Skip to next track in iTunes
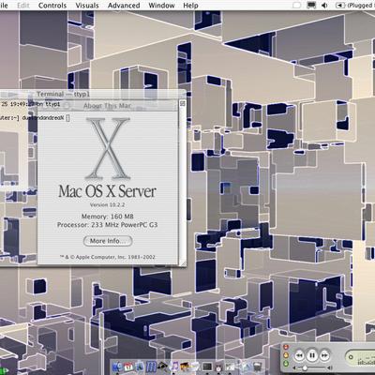The width and height of the screenshot is (375, 375). 324,355
